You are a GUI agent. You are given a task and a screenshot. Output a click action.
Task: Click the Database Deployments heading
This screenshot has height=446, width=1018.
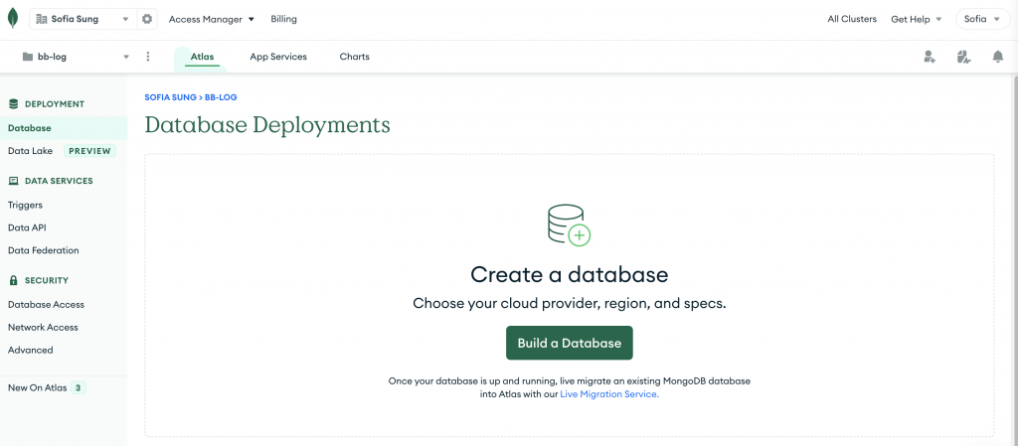click(267, 124)
